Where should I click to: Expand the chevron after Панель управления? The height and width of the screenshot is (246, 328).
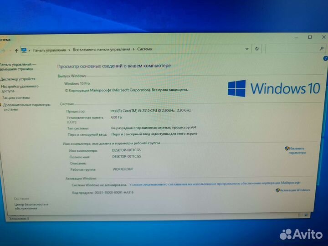(69, 50)
